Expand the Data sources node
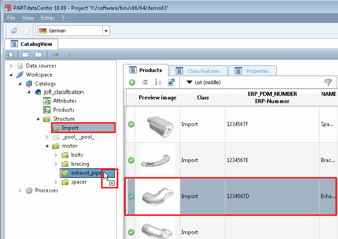Viewport: 338px width, 239px height. (x=11, y=66)
